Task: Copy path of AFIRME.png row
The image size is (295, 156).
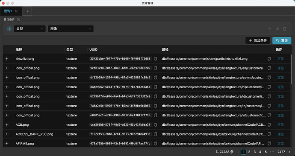Action: pyautogui.click(x=269, y=144)
